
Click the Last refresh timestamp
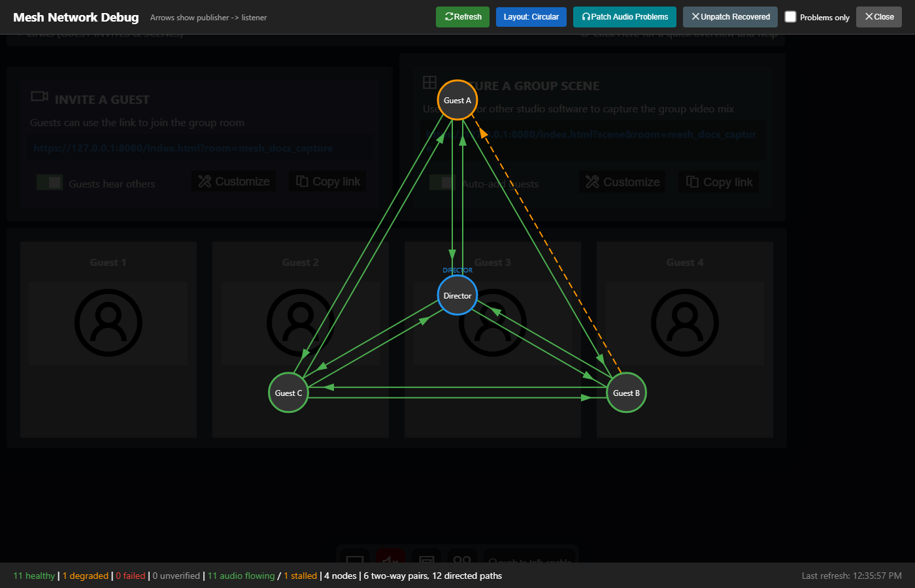(x=852, y=576)
